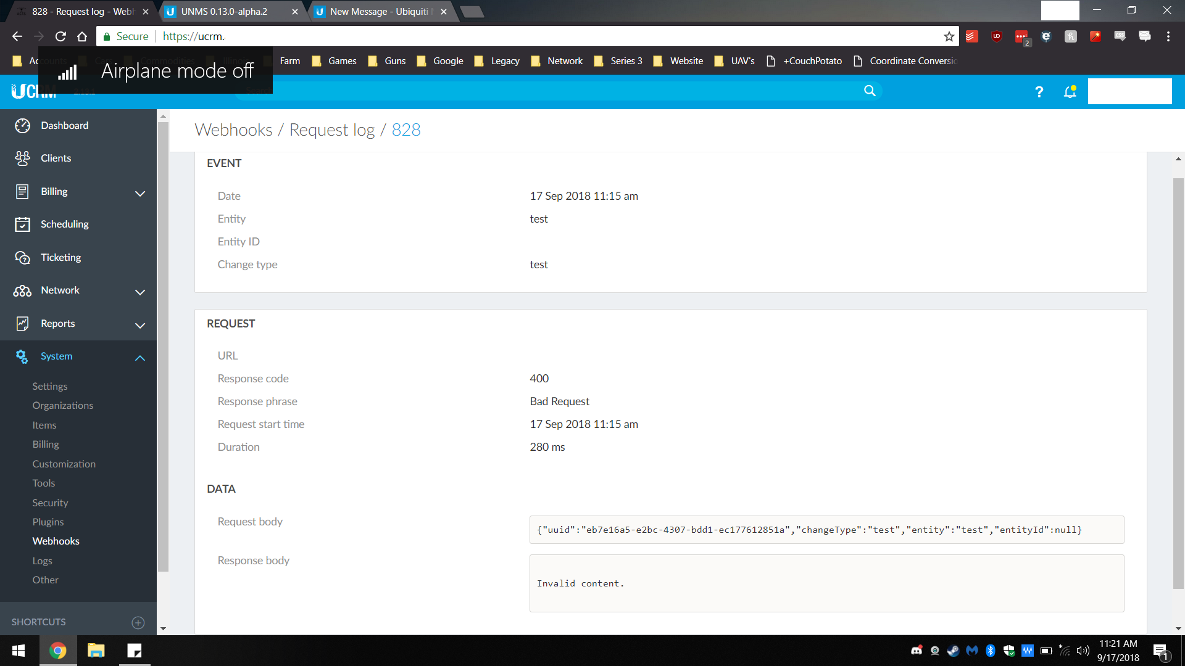
Task: Expand the Network sidebar section
Action: point(140,292)
